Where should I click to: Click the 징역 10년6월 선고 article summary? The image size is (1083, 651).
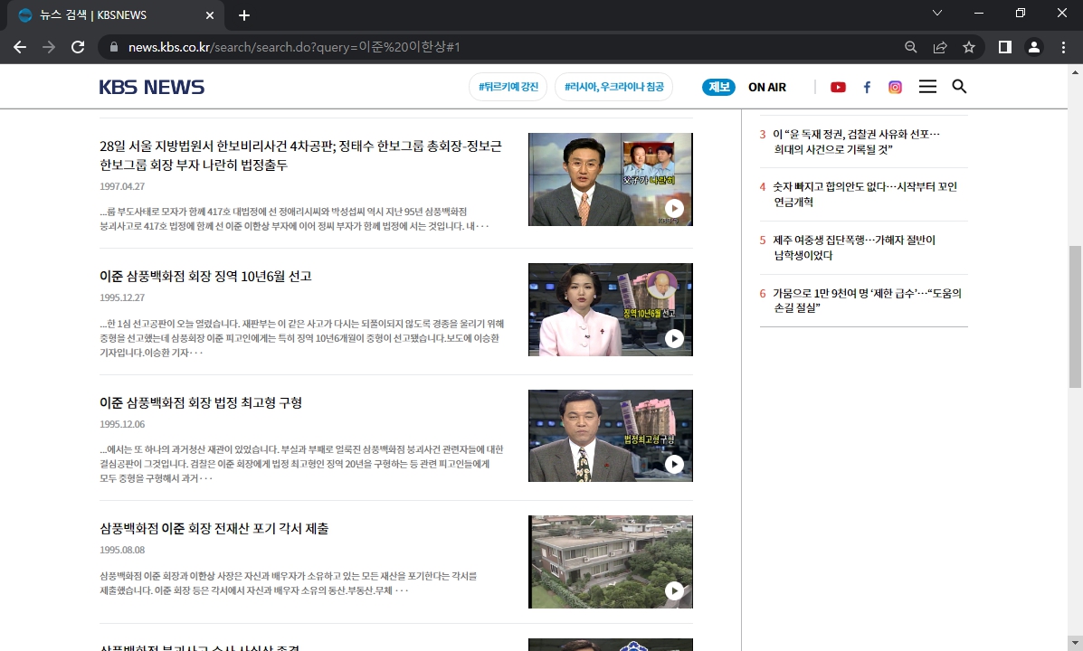tap(302, 338)
